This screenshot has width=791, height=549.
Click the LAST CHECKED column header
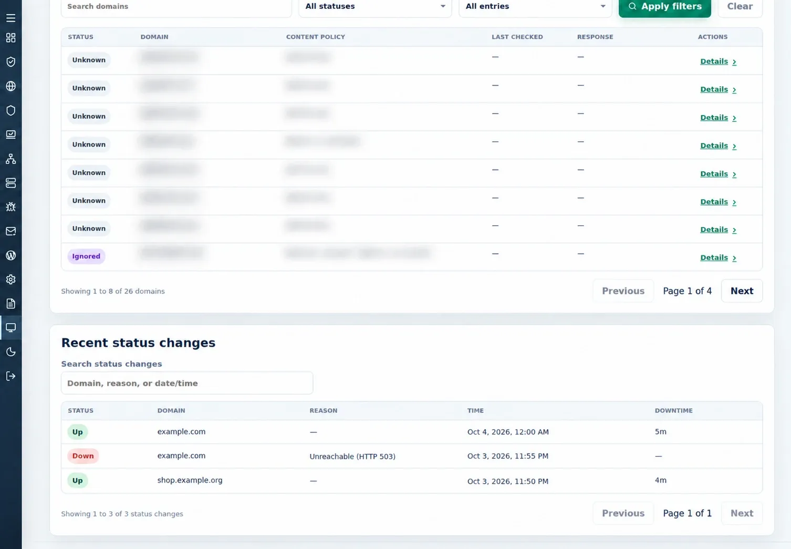pos(517,37)
